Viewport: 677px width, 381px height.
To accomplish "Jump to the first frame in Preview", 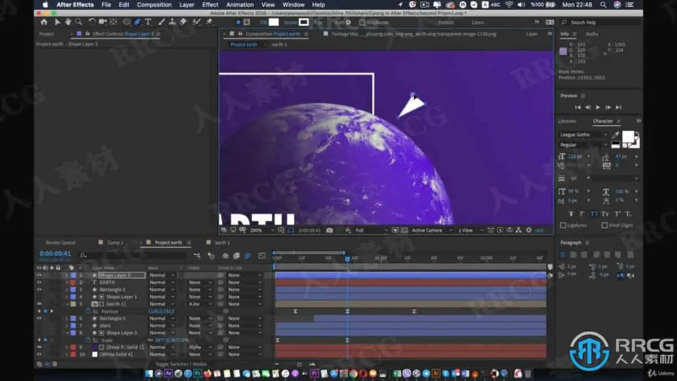I will coord(578,107).
